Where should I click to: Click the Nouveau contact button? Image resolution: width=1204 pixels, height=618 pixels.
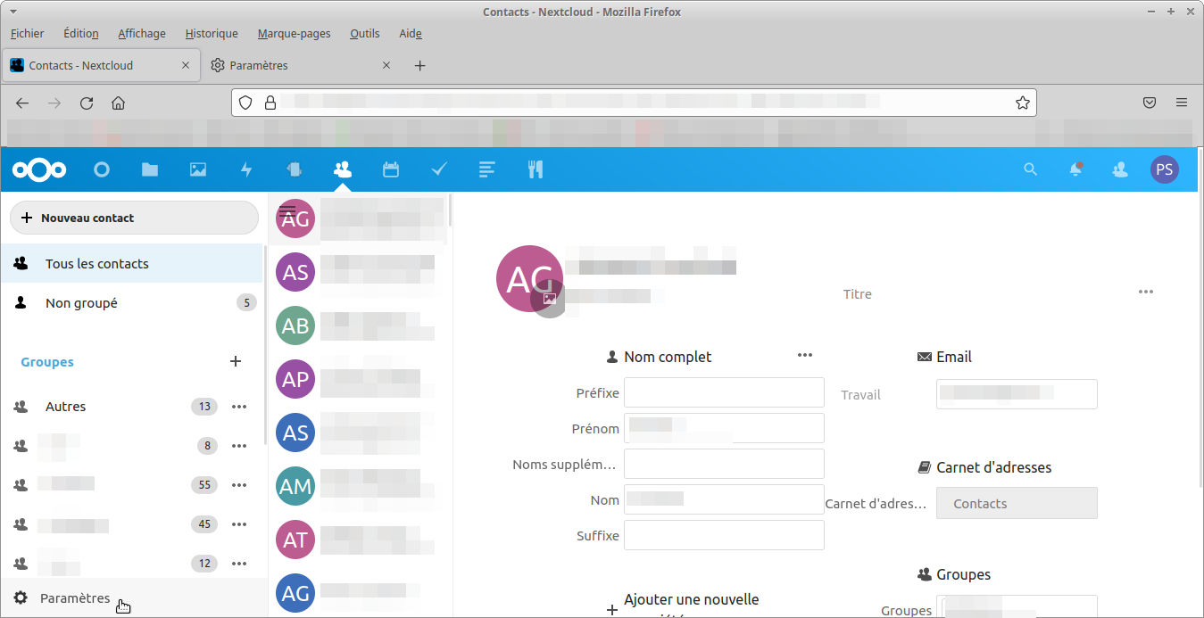point(134,218)
